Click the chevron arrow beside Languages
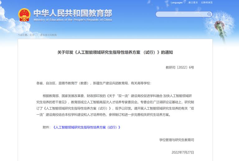The image size is (239, 161). (184, 2)
